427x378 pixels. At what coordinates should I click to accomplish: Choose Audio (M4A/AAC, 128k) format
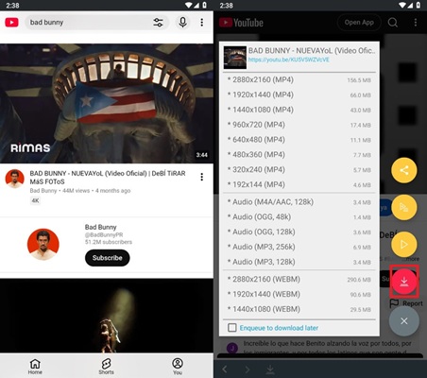pos(299,202)
